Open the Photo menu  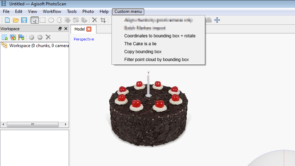[x=88, y=11]
